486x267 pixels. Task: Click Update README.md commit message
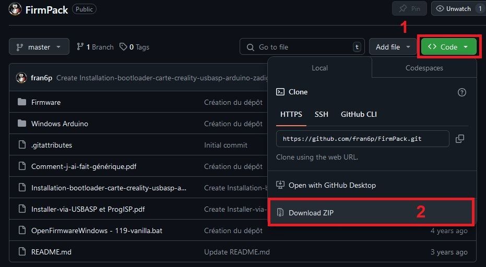(x=237, y=252)
